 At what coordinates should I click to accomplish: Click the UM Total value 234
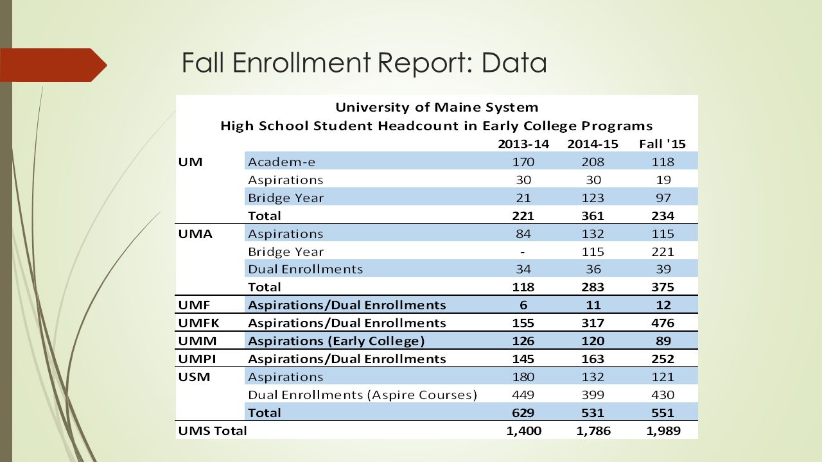[661, 216]
